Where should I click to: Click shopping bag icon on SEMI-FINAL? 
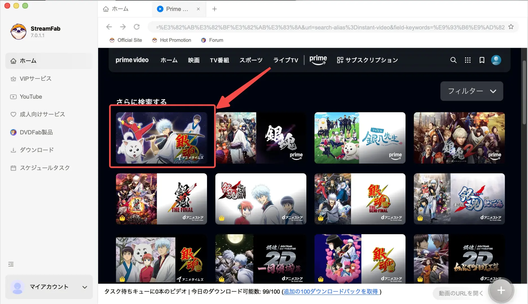coord(321,218)
